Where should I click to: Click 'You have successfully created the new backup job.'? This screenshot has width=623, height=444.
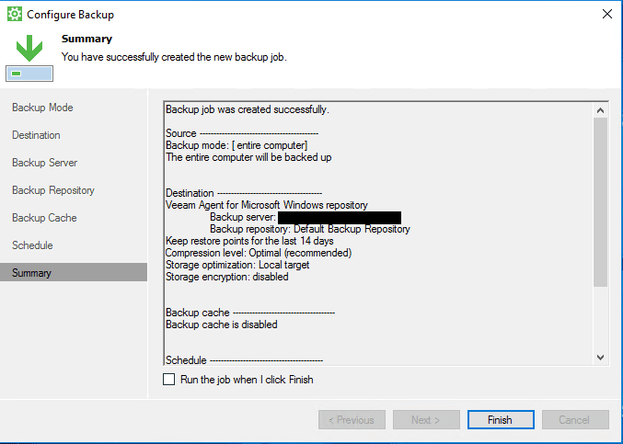[174, 57]
